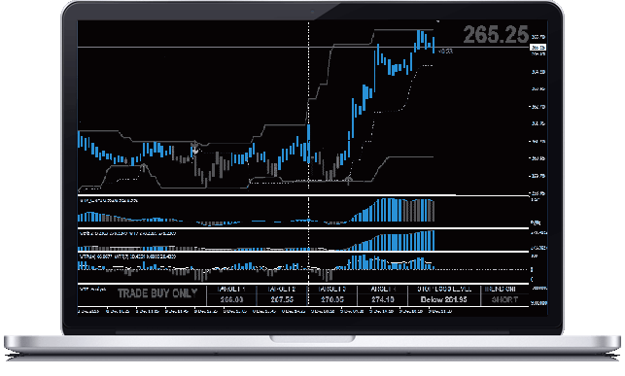Click the horizontal current price line
Viewport: 625px width, 376px height.
tap(303, 48)
